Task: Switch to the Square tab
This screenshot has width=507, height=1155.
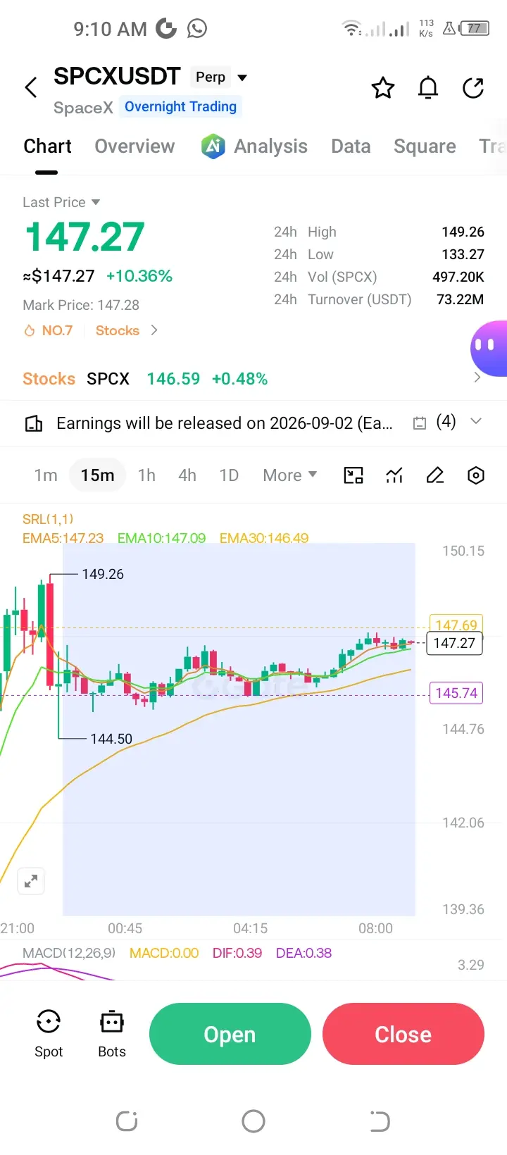Action: 425,146
